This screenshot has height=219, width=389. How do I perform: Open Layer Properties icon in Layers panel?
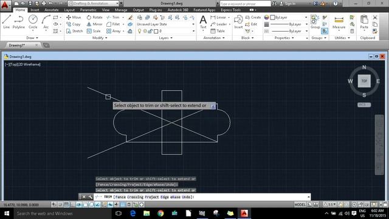tap(140, 18)
